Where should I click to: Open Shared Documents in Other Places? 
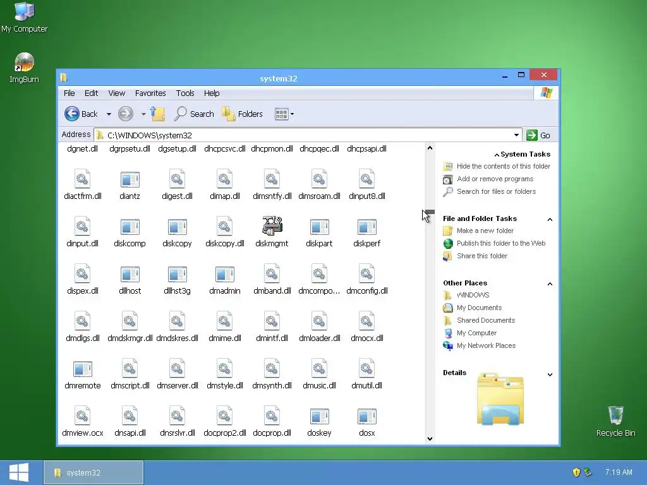pos(486,320)
